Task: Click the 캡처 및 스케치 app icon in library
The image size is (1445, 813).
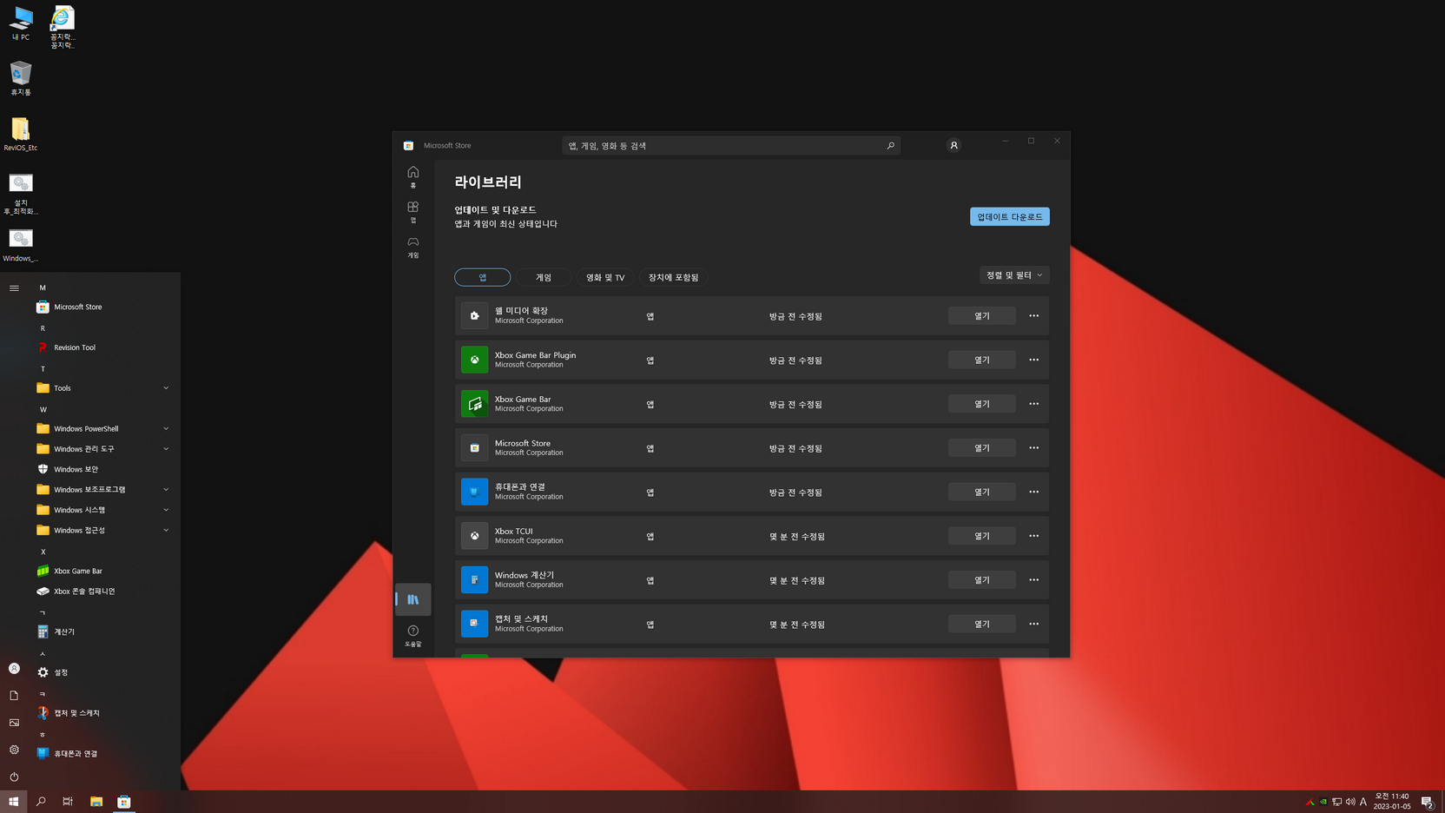Action: 475,624
